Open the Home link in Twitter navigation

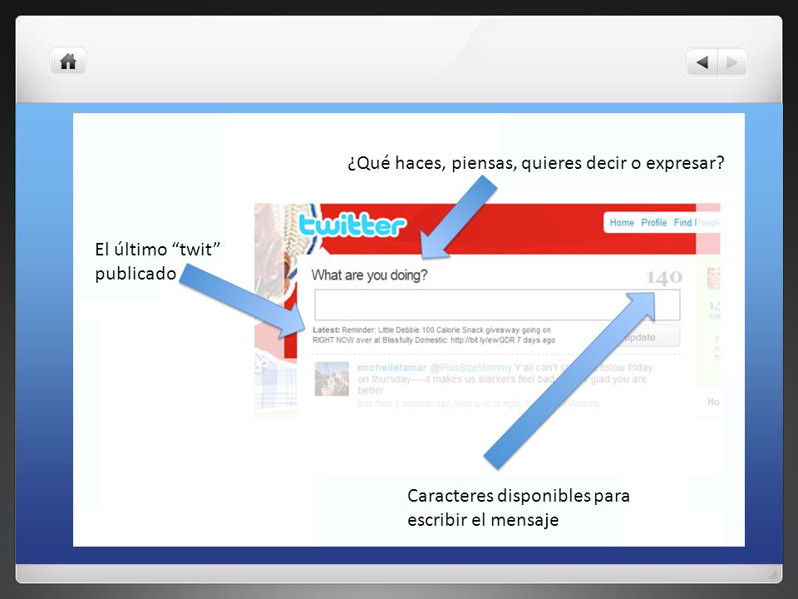[x=622, y=223]
